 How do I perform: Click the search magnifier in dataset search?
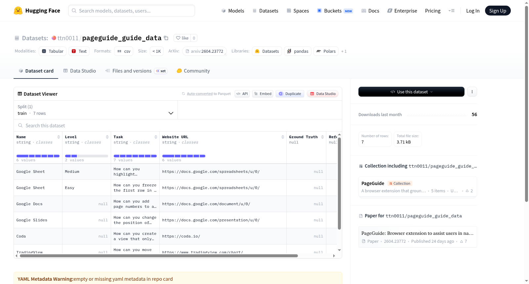(x=20, y=125)
